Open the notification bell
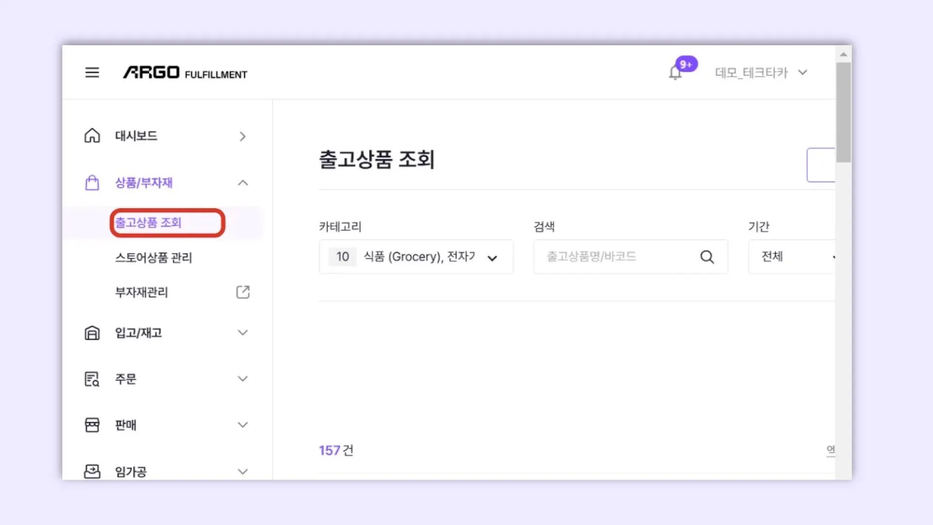933x525 pixels. click(675, 73)
